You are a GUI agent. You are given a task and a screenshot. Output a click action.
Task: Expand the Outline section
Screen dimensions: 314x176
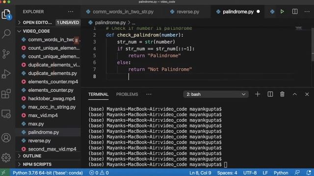tap(48, 156)
